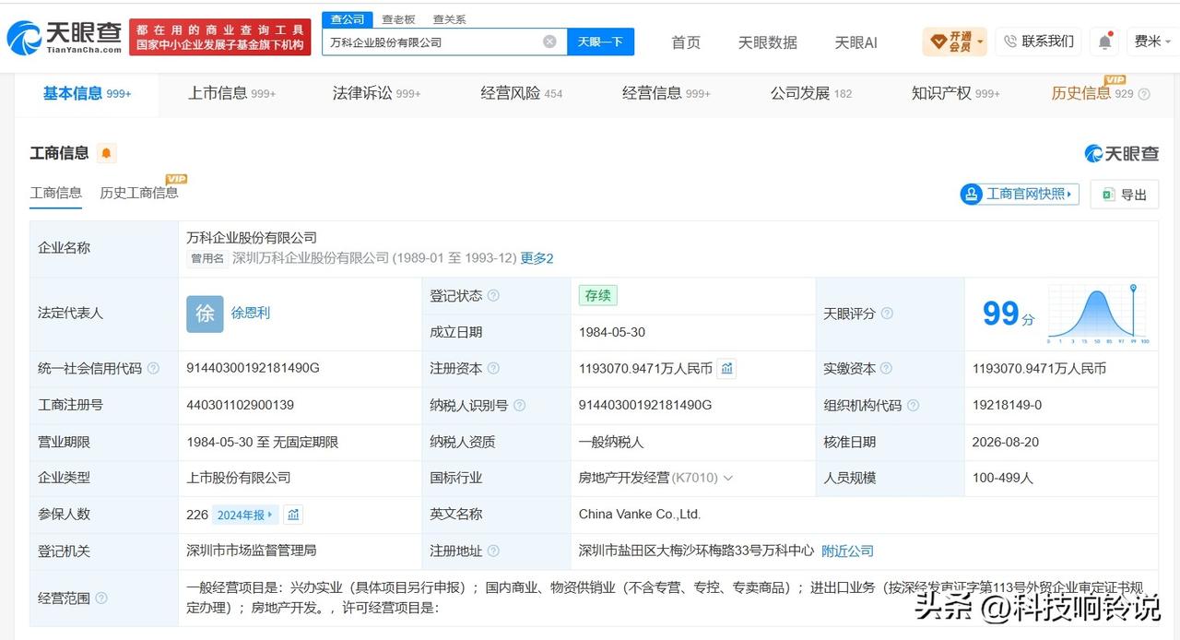The image size is (1180, 640).
Task: Click registration number 440301102900139
Action: [240, 405]
